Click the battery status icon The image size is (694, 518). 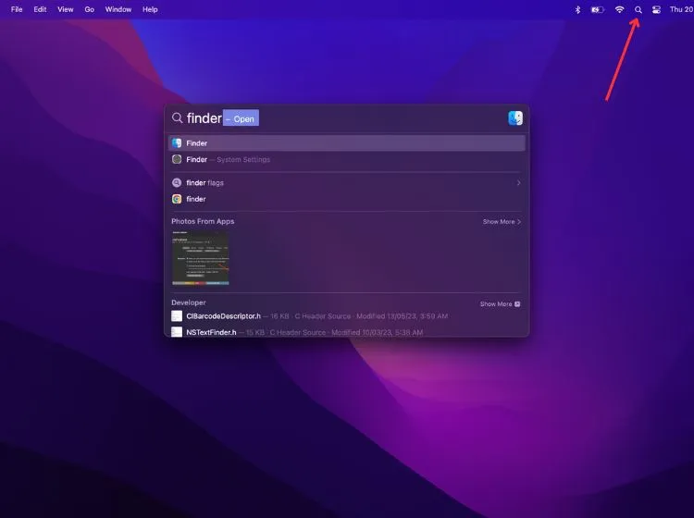point(598,10)
